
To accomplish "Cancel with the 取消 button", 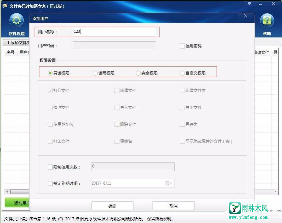I will coord(174,206).
